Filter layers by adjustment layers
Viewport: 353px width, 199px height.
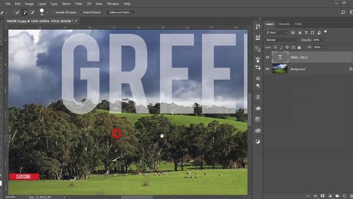tap(299, 33)
